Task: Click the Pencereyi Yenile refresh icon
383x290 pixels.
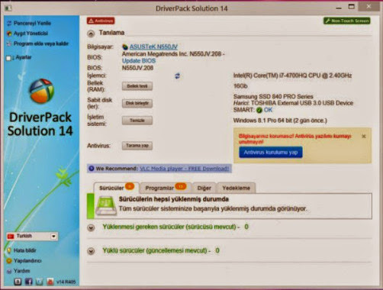Action: tap(9, 24)
